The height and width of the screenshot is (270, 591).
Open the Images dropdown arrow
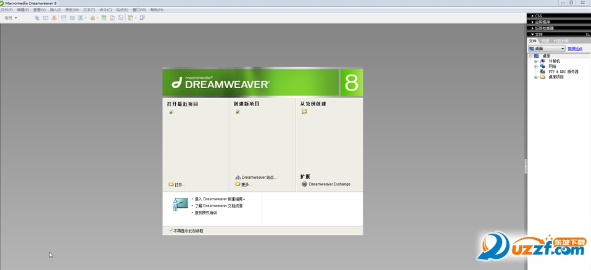pos(86,18)
